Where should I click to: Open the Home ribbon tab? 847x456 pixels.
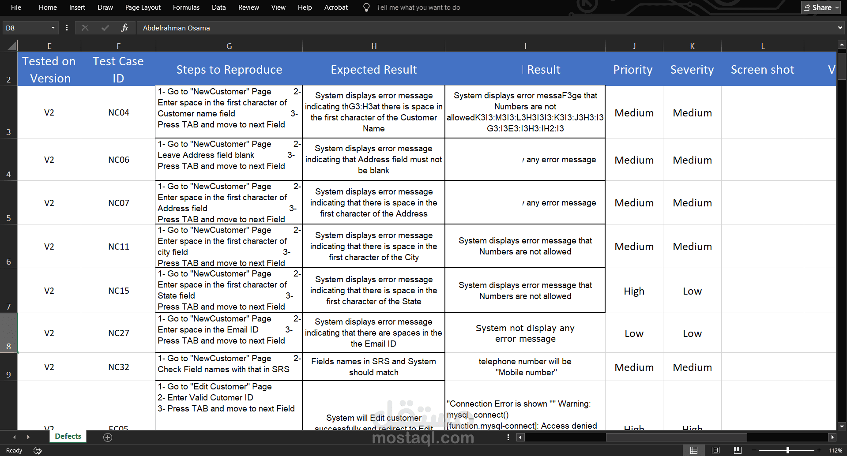pyautogui.click(x=48, y=7)
